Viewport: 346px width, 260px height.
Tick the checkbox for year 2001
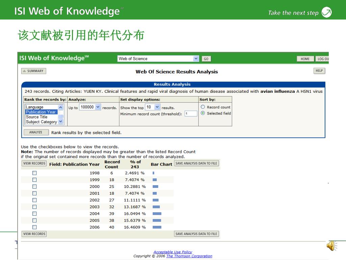pyautogui.click(x=34, y=193)
